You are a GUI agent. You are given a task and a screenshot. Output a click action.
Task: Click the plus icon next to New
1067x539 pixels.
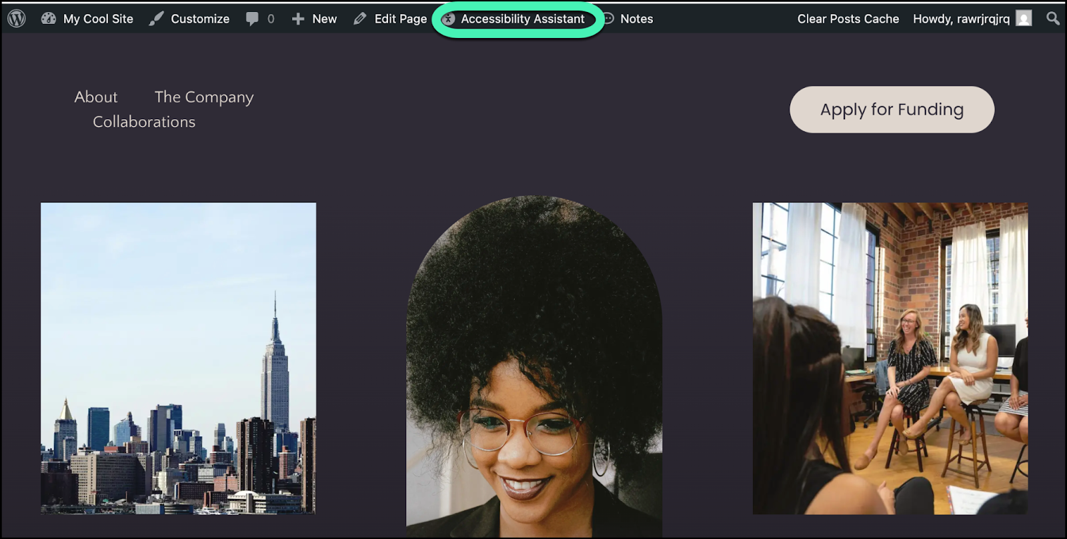point(298,19)
